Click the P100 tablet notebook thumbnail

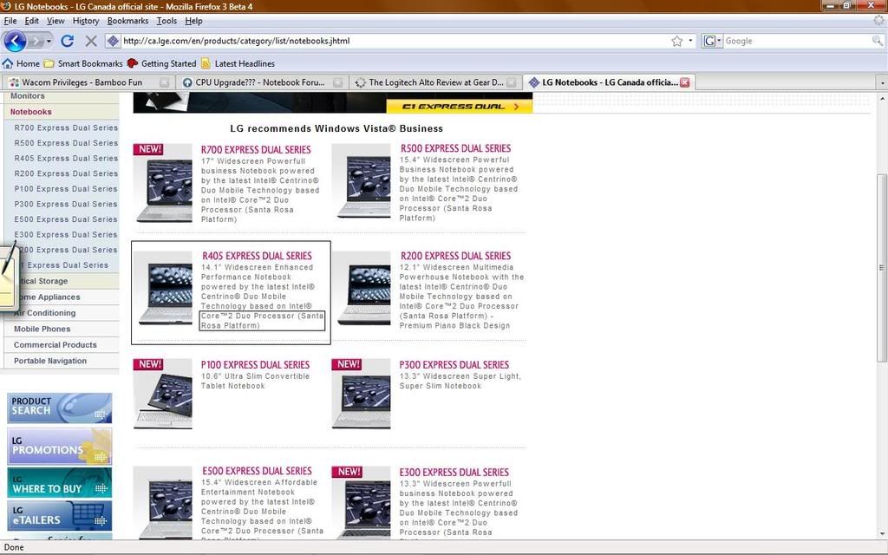click(x=163, y=395)
